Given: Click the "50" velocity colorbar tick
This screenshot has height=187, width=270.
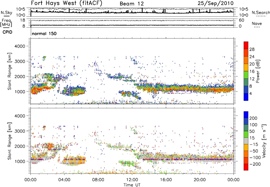Looking at the screenshot, I should coord(252,131).
